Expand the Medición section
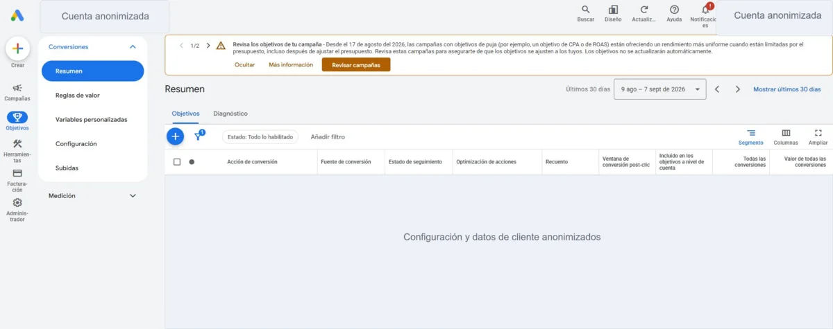This screenshot has width=833, height=329. coord(133,196)
